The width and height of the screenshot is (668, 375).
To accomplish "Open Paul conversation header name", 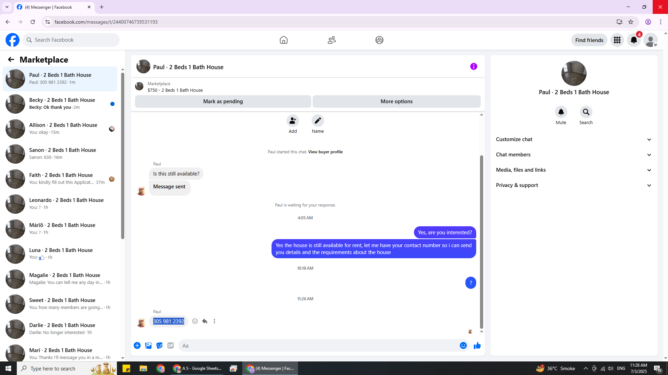I will pos(188,67).
